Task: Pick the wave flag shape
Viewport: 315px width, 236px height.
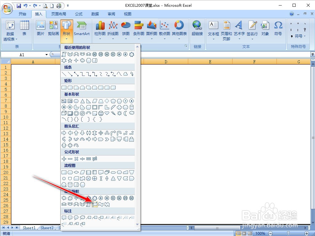Action: [101, 204]
